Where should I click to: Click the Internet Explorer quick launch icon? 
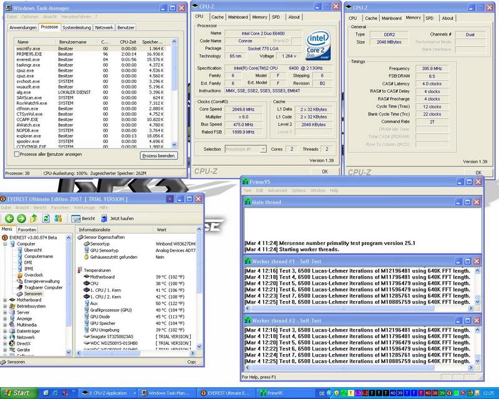55,393
